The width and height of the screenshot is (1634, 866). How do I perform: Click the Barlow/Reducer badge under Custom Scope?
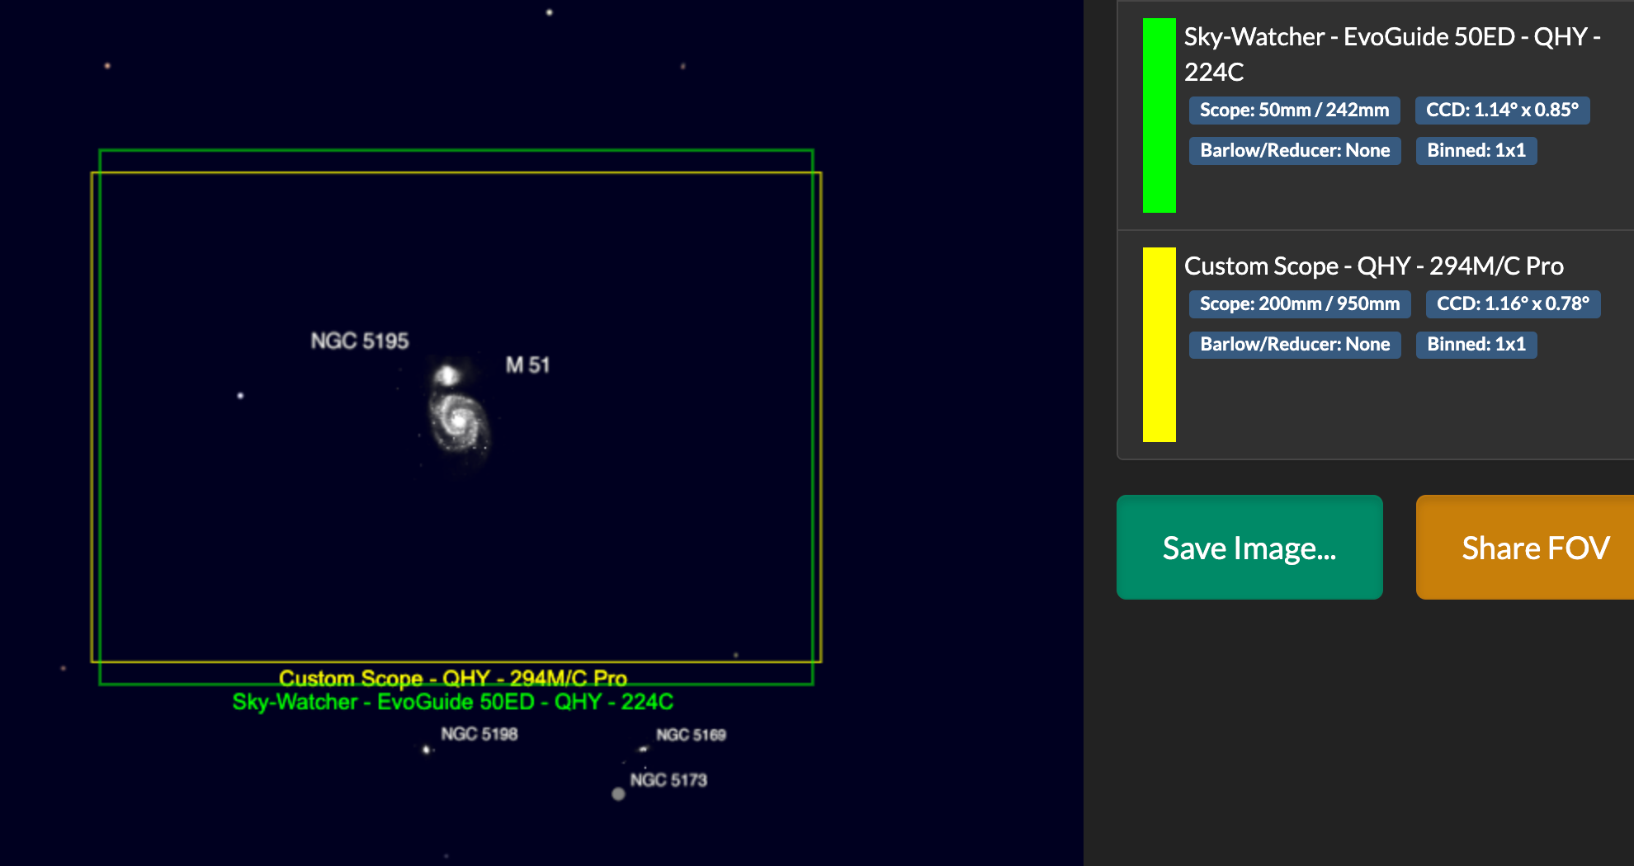click(1295, 345)
